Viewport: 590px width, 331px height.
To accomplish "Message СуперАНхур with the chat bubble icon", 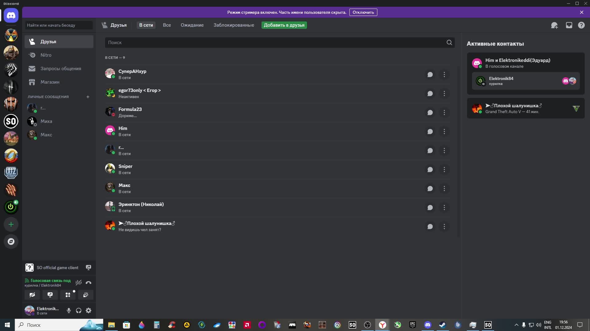I will tap(430, 74).
